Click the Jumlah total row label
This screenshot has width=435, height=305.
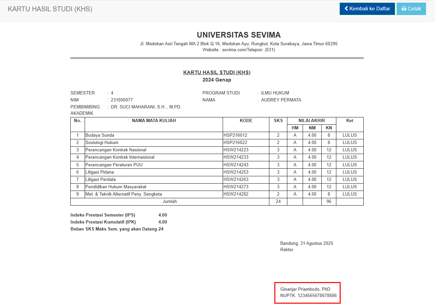pyautogui.click(x=170, y=202)
